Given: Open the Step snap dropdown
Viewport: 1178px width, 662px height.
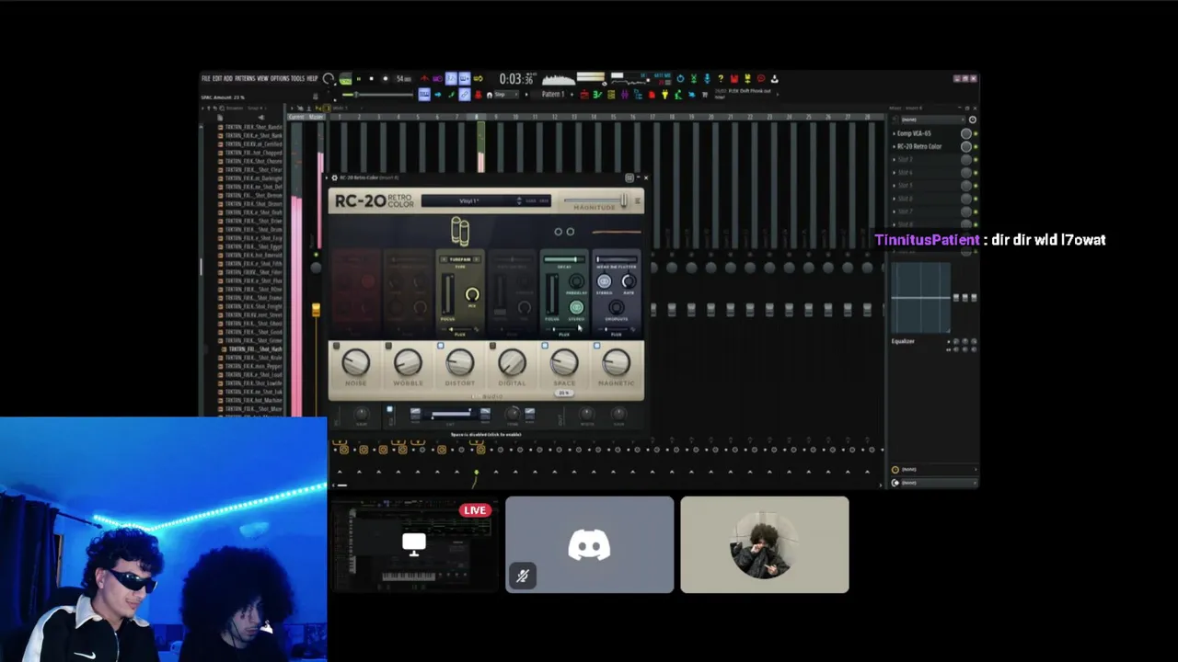Looking at the screenshot, I should tap(508, 94).
